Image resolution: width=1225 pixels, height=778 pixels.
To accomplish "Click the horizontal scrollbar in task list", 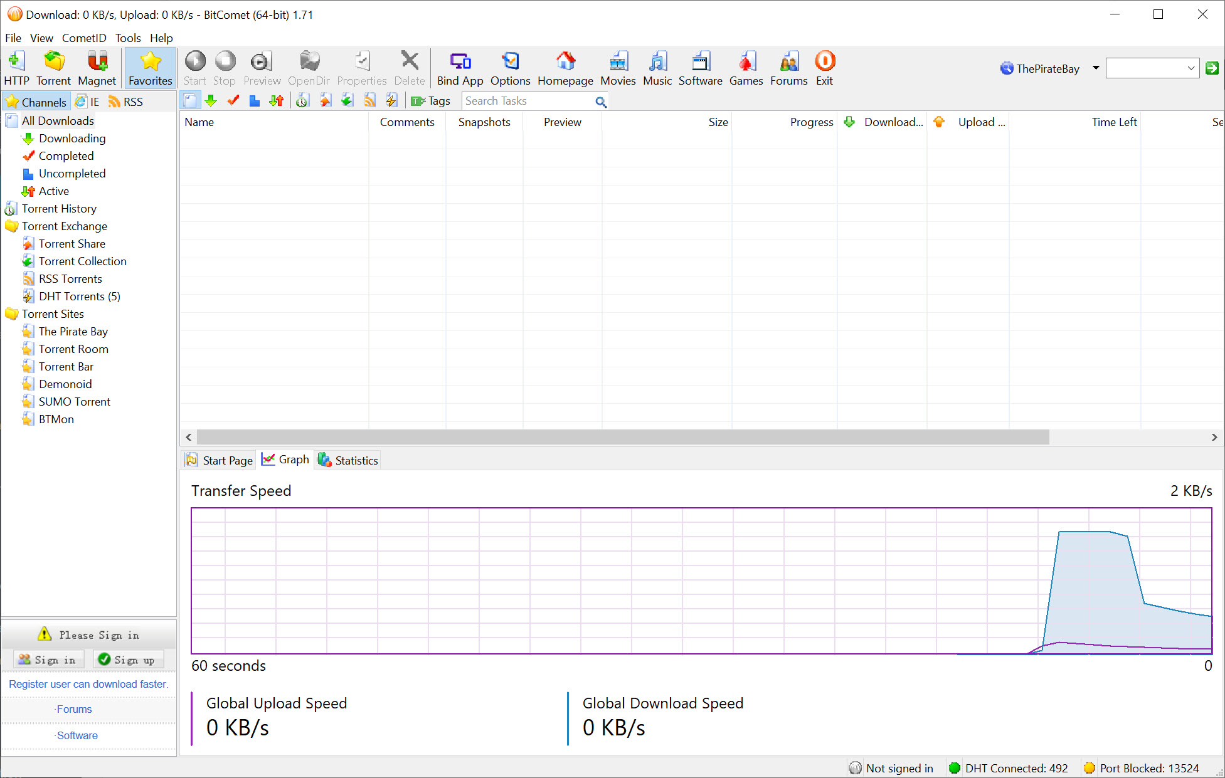I will point(622,437).
